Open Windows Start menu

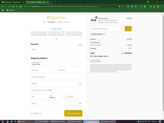pyautogui.click(x=3, y=121)
